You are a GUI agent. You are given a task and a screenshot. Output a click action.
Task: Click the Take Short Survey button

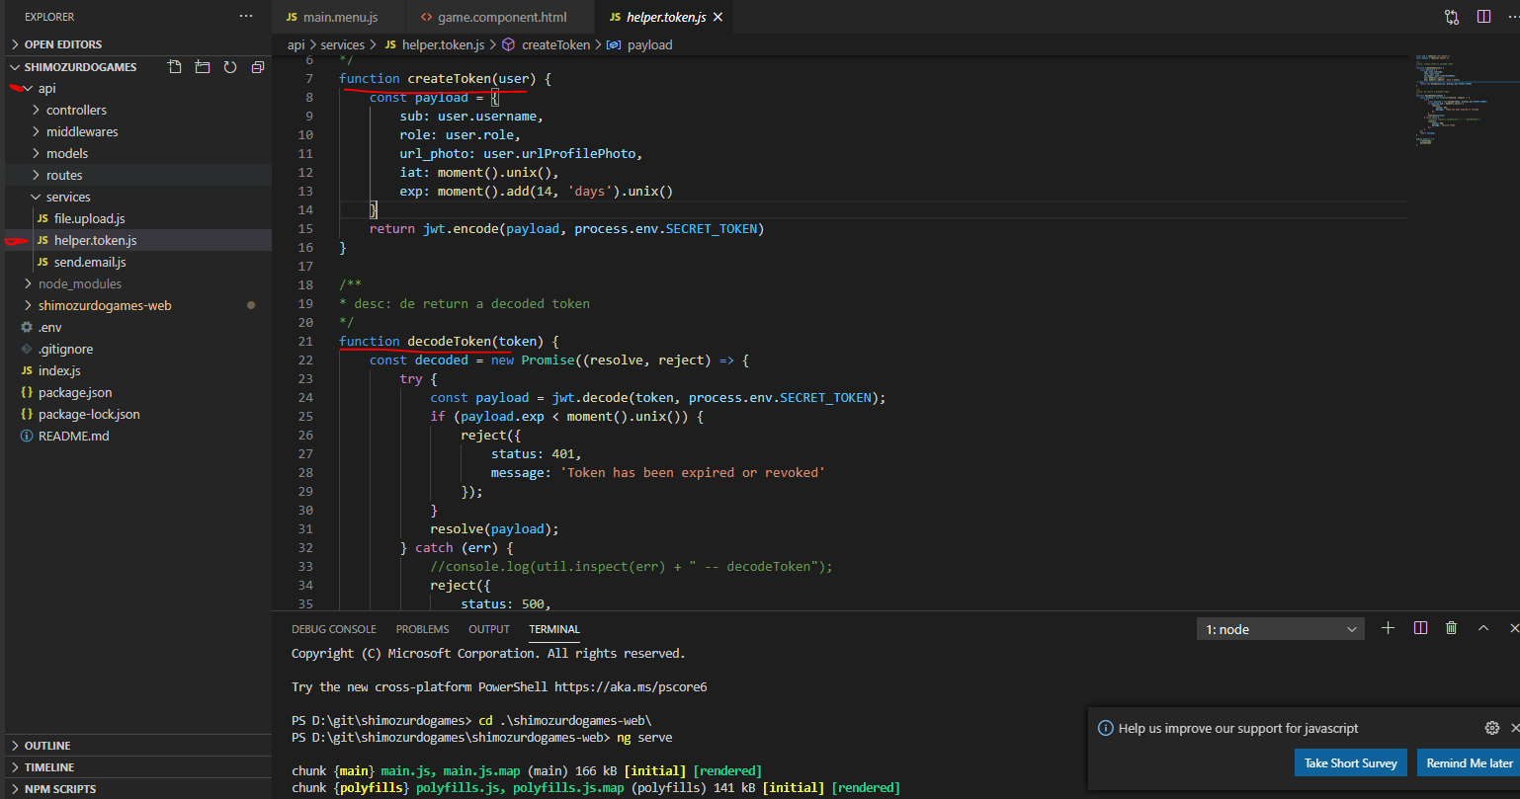pyautogui.click(x=1350, y=762)
